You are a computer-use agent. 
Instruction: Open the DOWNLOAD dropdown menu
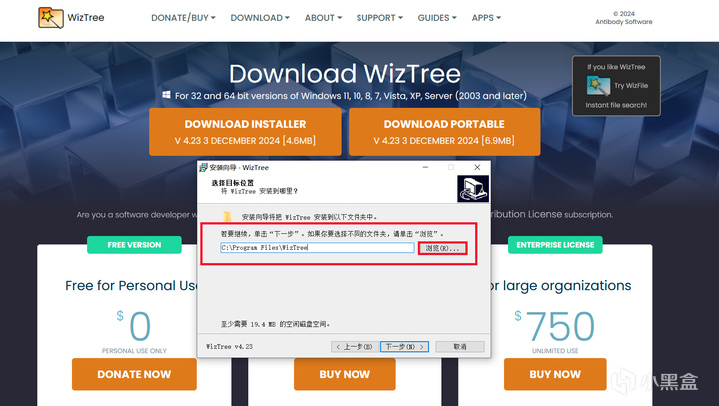(260, 18)
